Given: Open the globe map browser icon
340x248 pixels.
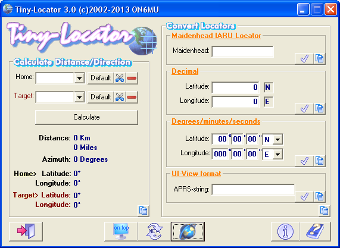Looking at the screenshot, I should point(188,231).
